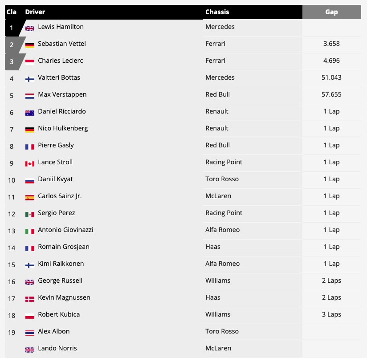
Task: Select George Russell's name
Action: point(60,281)
